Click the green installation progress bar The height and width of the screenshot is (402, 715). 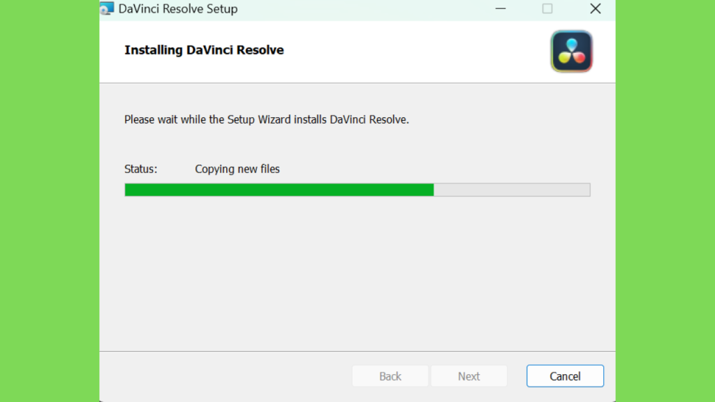click(x=357, y=190)
